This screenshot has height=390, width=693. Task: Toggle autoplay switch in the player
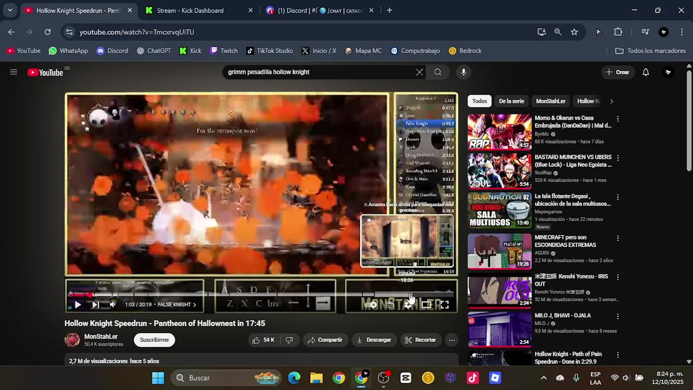[x=371, y=305]
